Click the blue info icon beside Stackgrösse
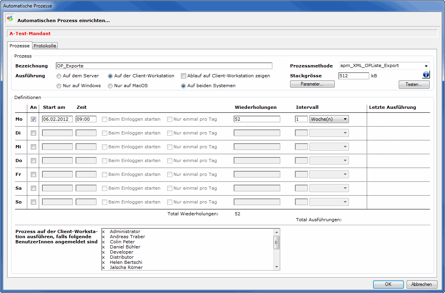The height and width of the screenshot is (293, 445). 426,75
